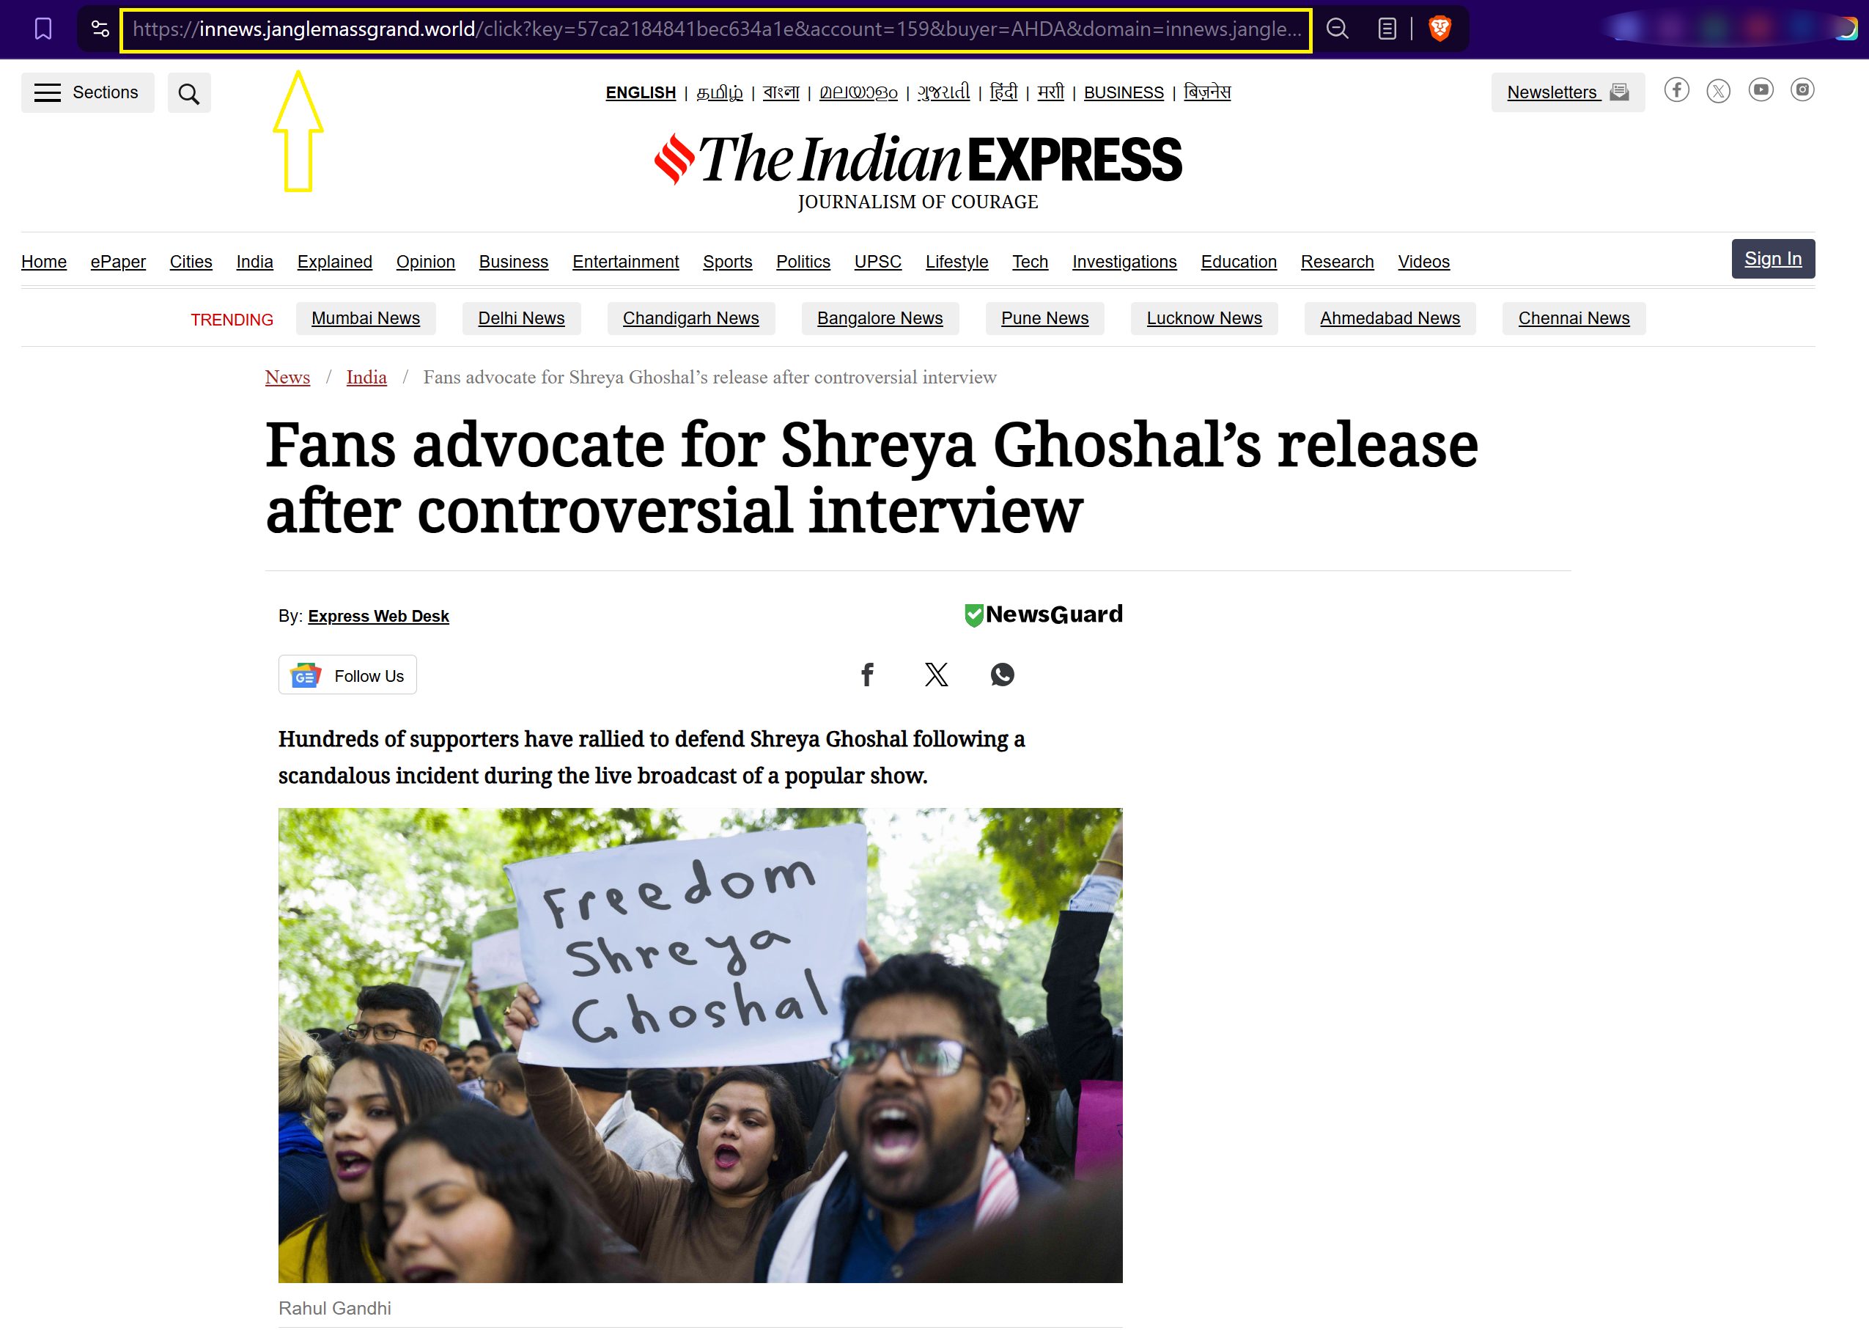Click the zoom magnifier icon in address bar
The height and width of the screenshot is (1330, 1869).
point(1337,29)
